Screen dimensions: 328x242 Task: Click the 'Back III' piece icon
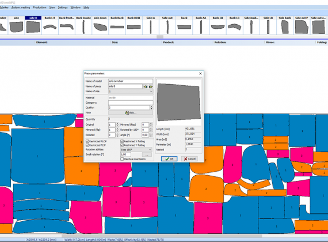coord(218,25)
